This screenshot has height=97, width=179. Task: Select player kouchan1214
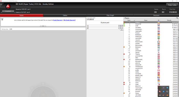(x=151, y=68)
